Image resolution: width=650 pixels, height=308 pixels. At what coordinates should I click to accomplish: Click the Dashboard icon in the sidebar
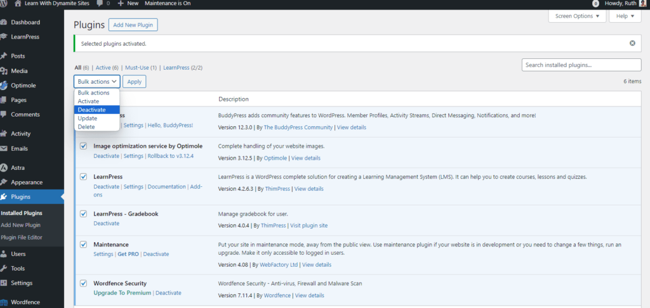[x=4, y=22]
